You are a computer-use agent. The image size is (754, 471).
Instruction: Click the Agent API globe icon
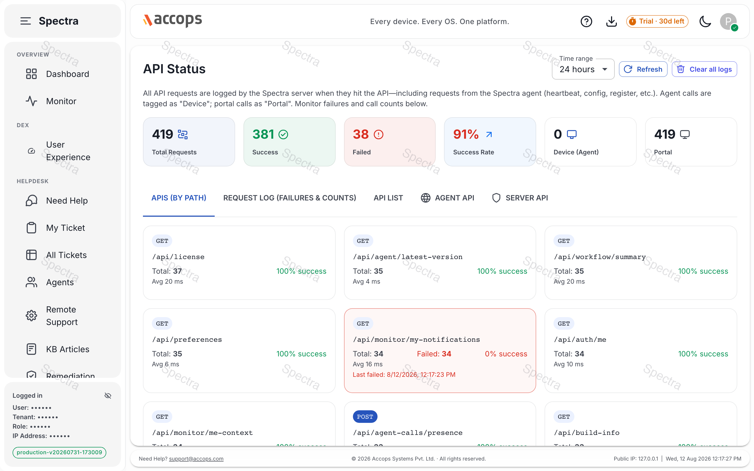(x=426, y=198)
